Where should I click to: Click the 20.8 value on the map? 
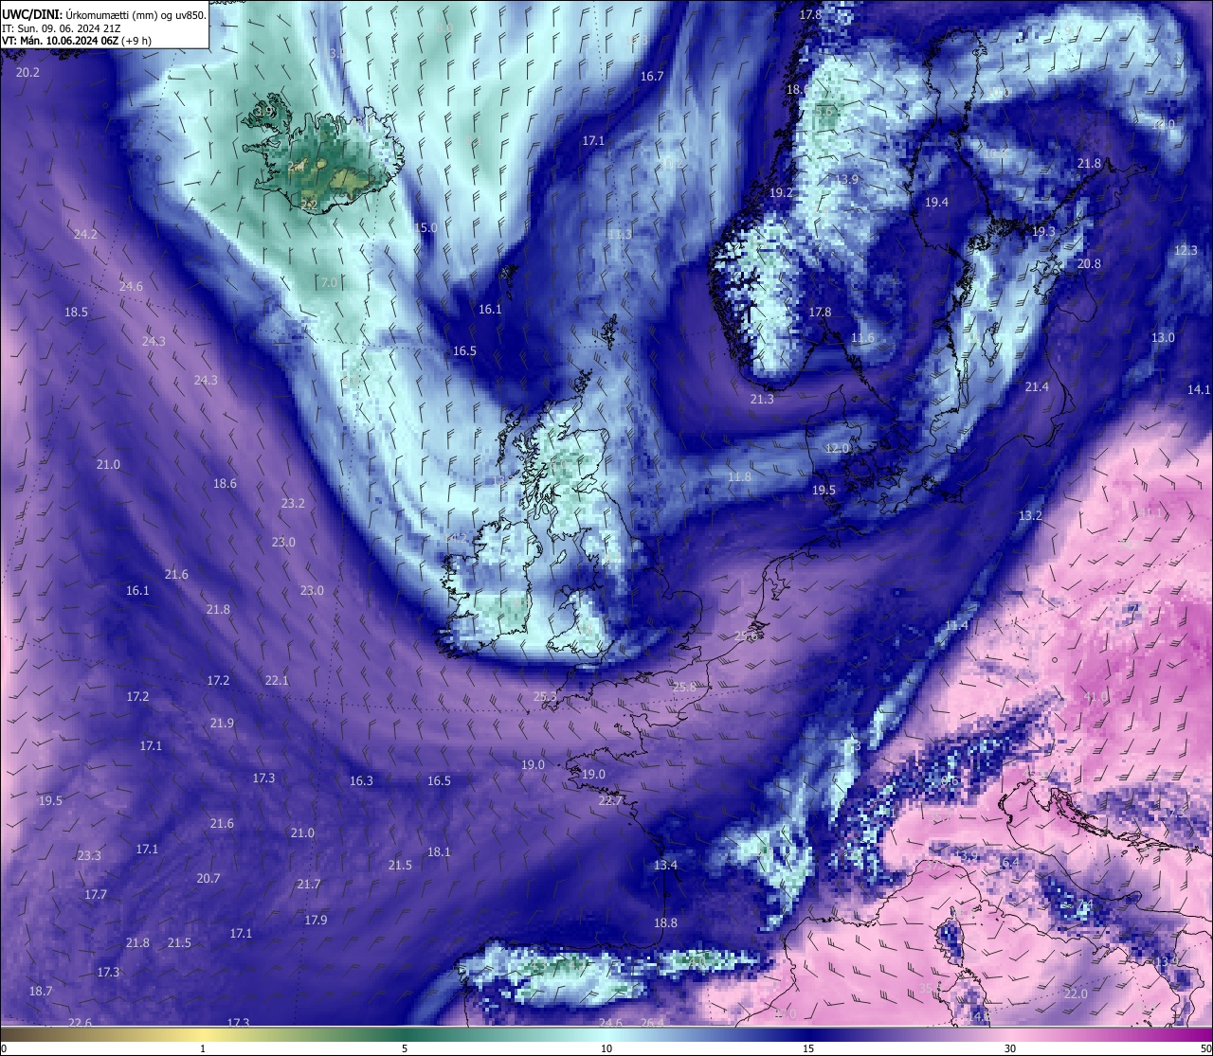point(1090,263)
